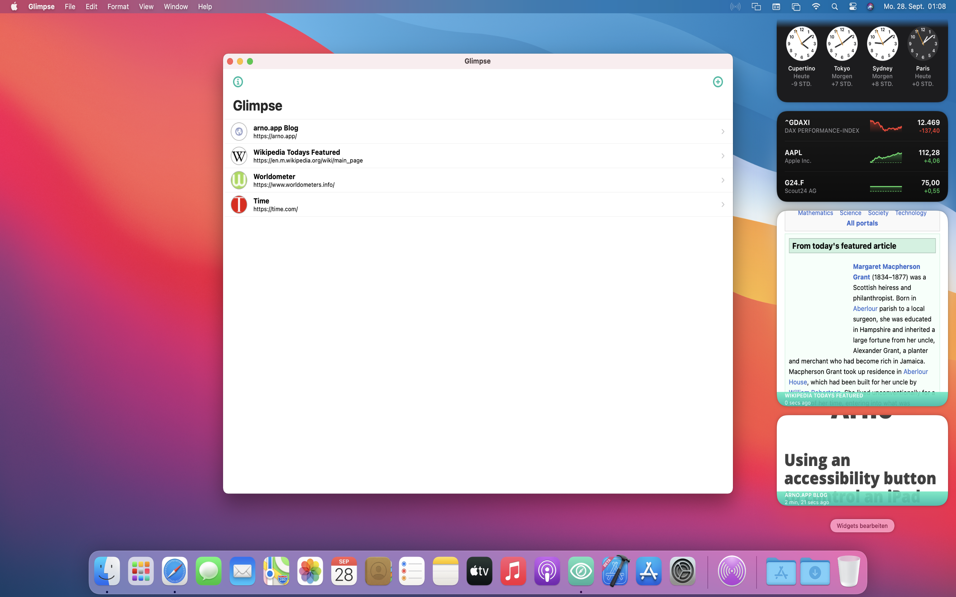Open Apple TV in the Dock
The height and width of the screenshot is (597, 956).
pos(480,571)
